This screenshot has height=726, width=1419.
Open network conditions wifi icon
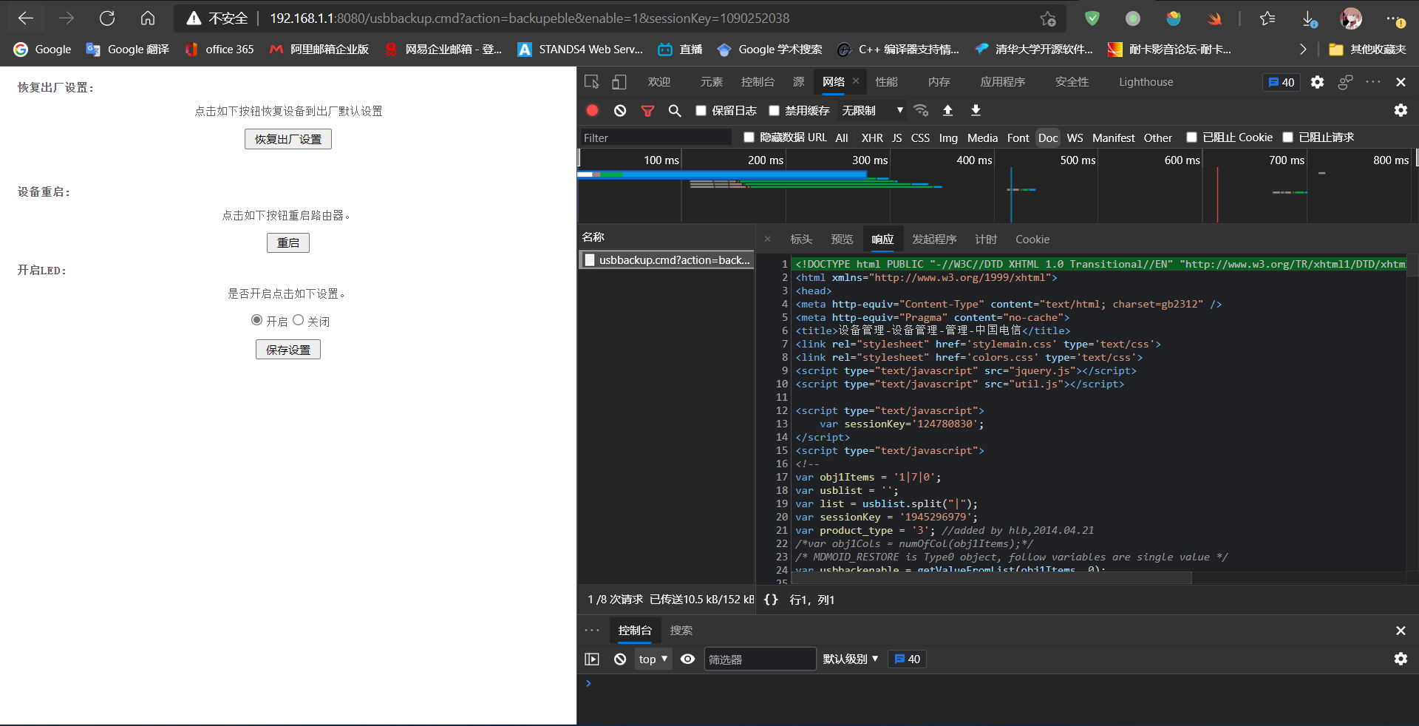coord(921,110)
